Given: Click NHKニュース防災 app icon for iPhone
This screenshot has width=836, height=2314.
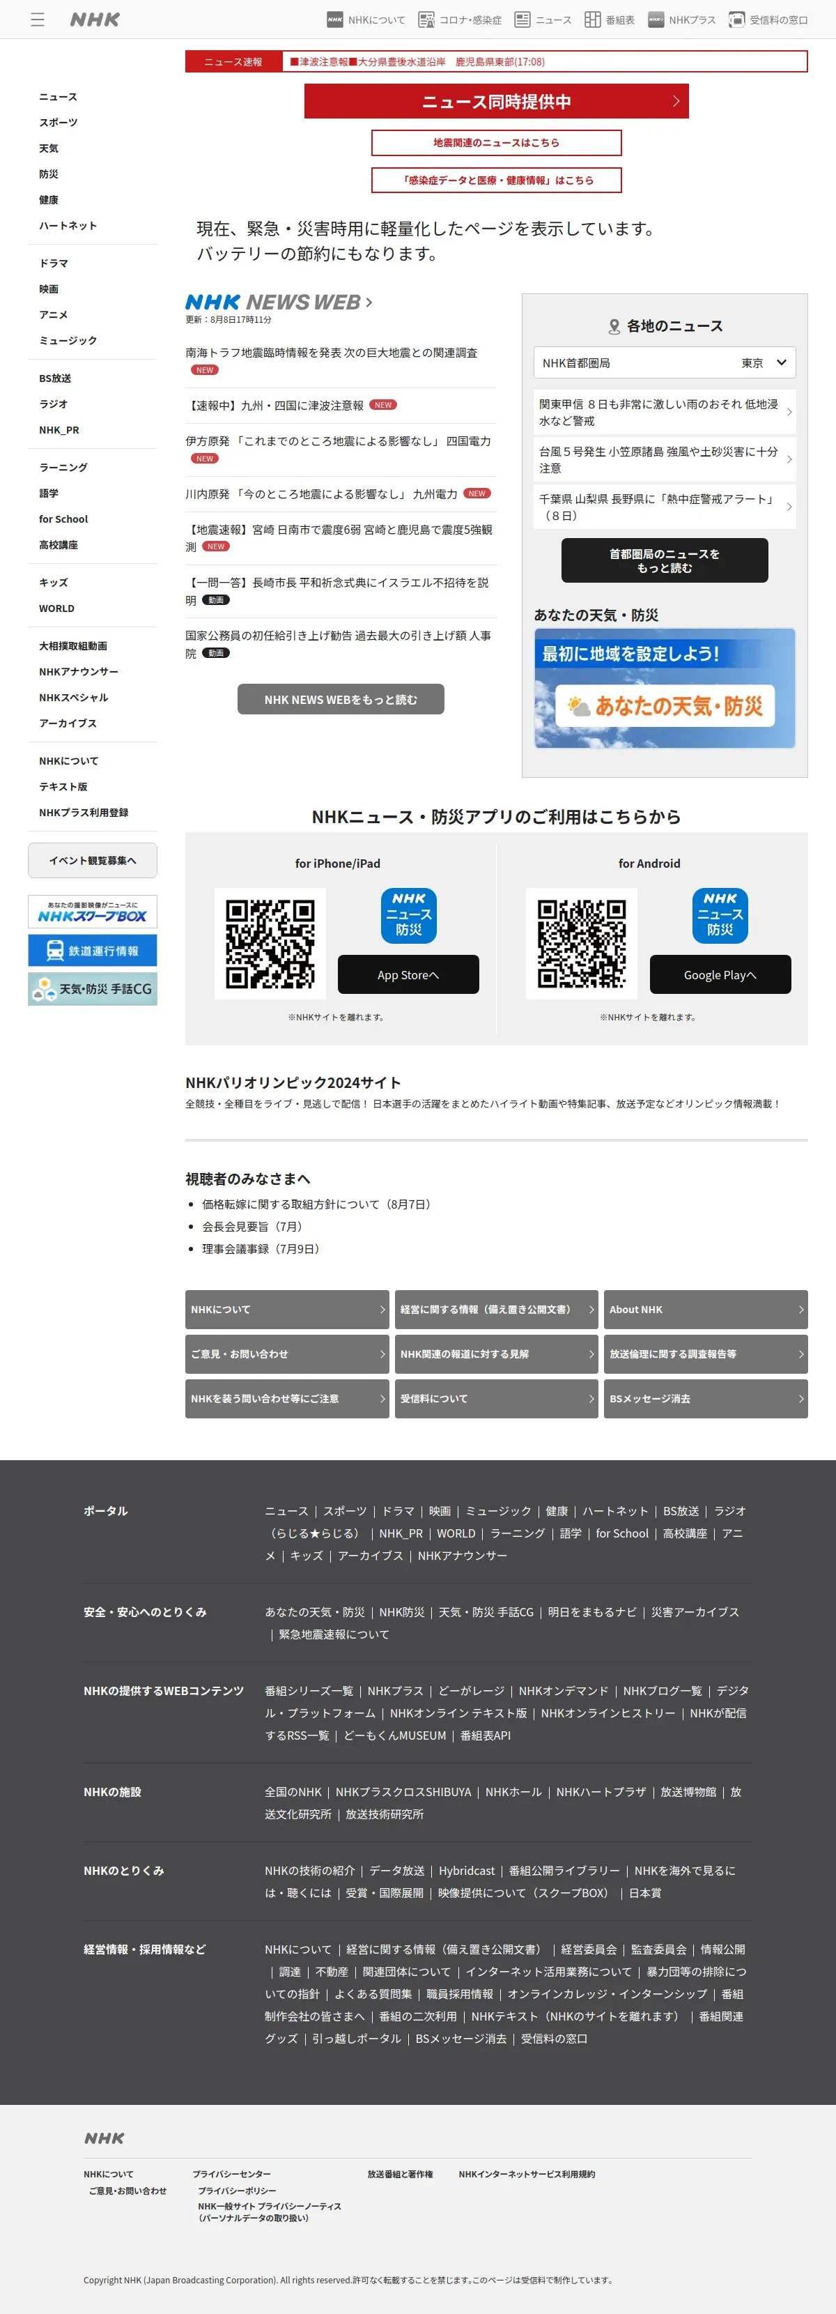Looking at the screenshot, I should pyautogui.click(x=408, y=915).
